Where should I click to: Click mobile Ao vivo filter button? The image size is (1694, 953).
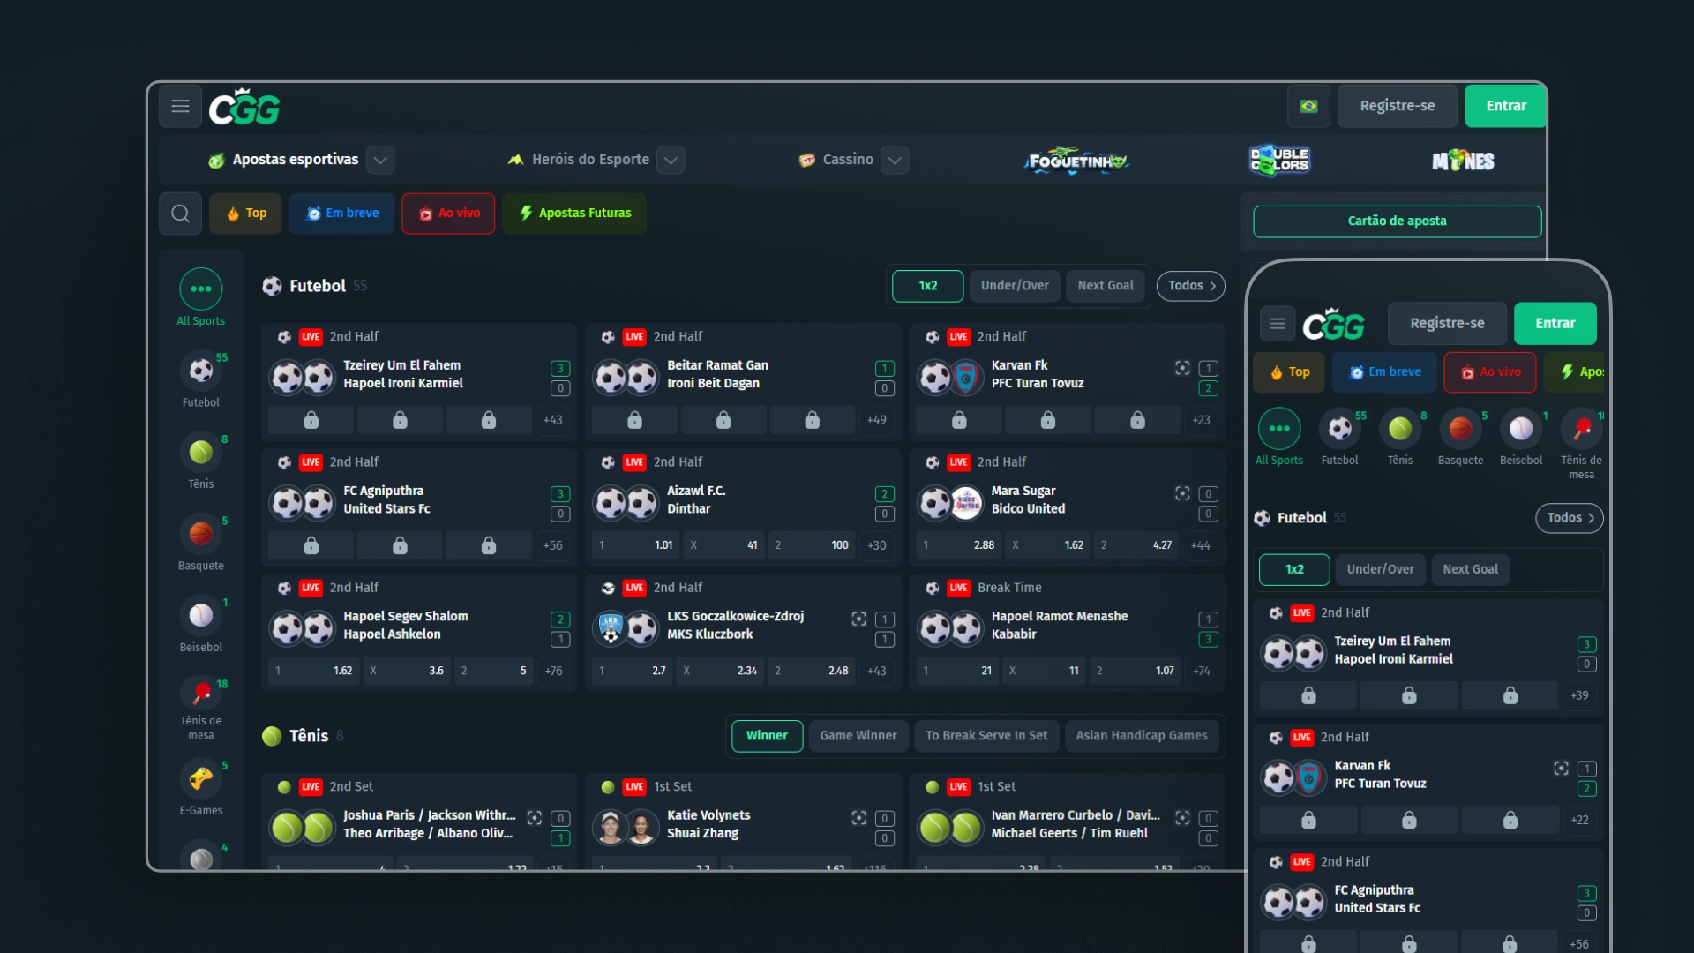(1490, 372)
